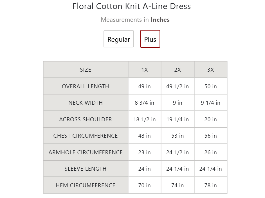Screen dimensions: 265x198
Task: Click the SLEEVE LENGTH row label
Action: point(86,169)
